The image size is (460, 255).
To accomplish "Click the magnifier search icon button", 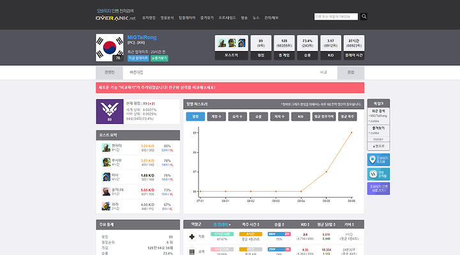I will click(364, 17).
